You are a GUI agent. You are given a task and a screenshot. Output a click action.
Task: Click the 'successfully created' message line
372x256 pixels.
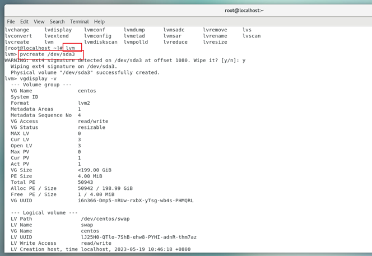(x=85, y=73)
